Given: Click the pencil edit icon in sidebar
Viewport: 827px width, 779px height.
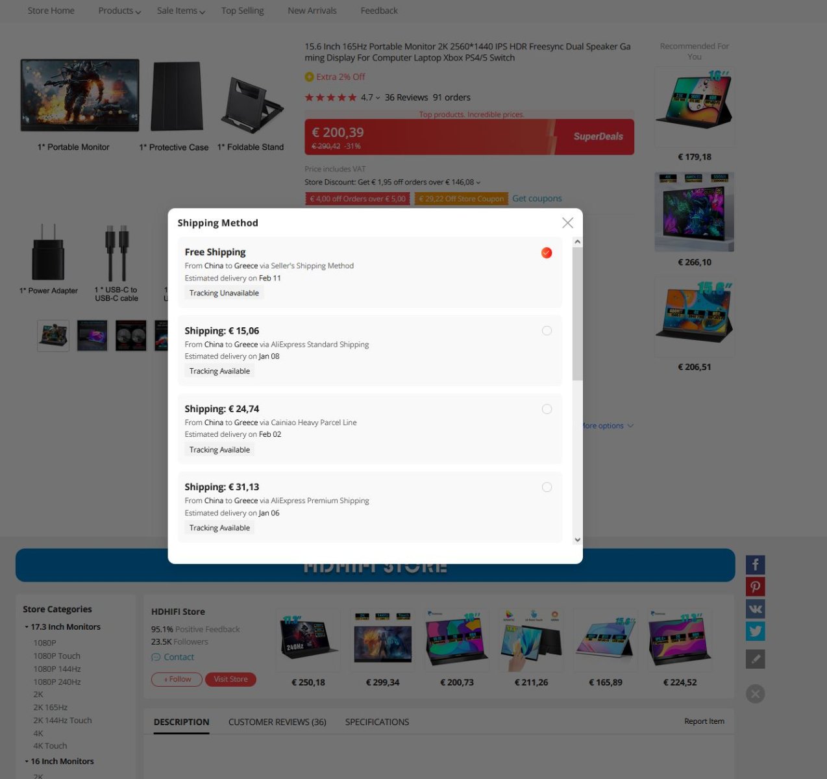Looking at the screenshot, I should [x=755, y=659].
